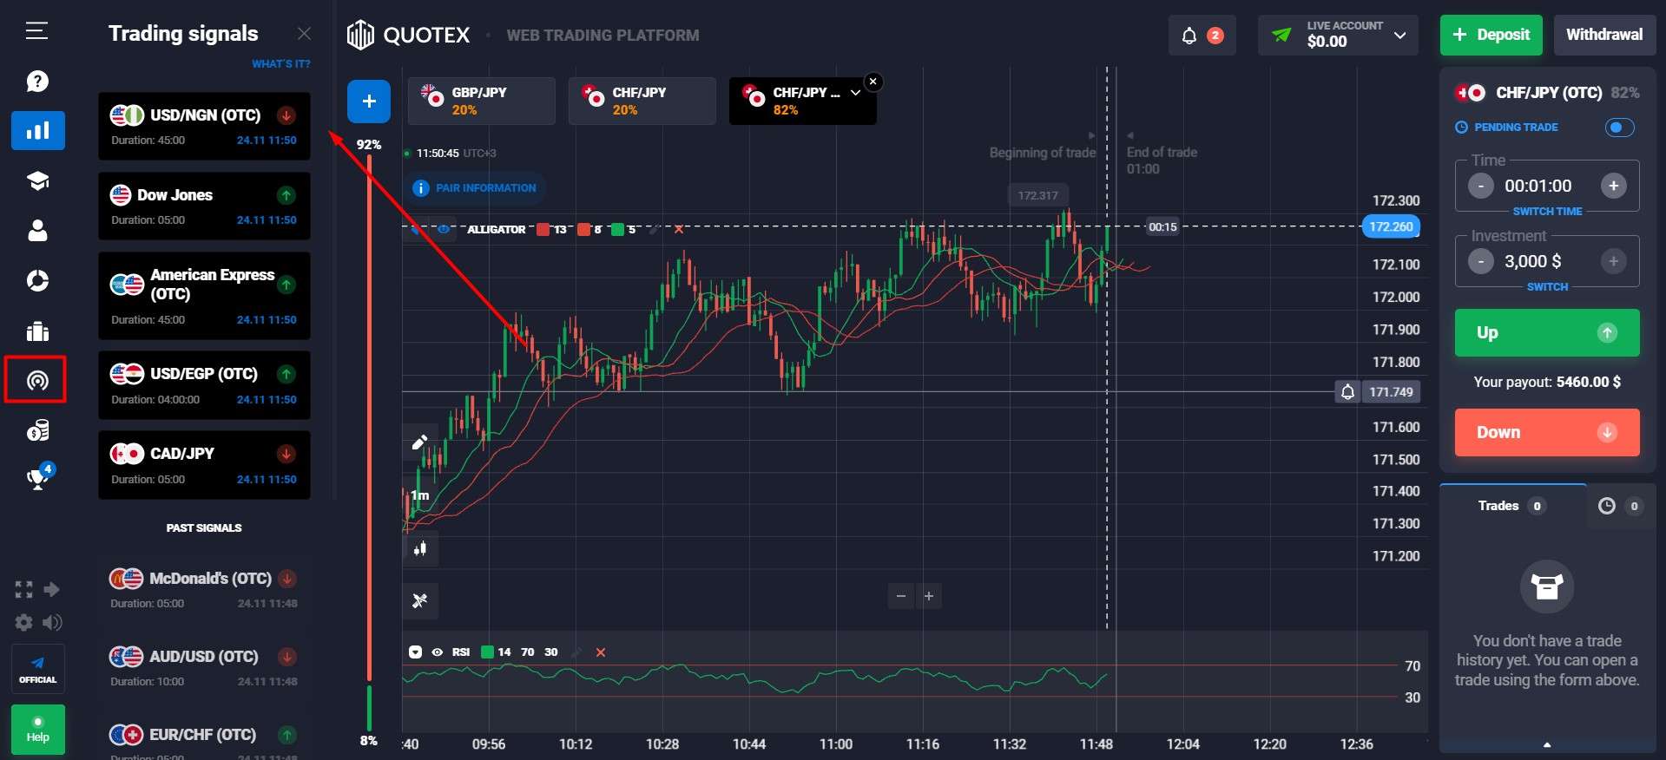Open the tournaments trophy icon
This screenshot has width=1666, height=760.
[37, 479]
